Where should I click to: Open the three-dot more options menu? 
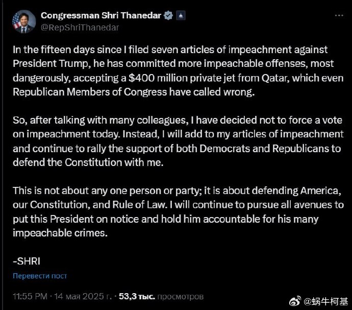click(339, 16)
